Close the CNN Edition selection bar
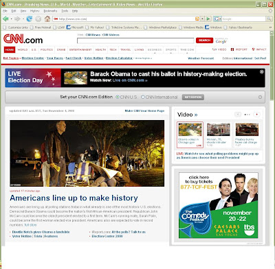 (260, 97)
